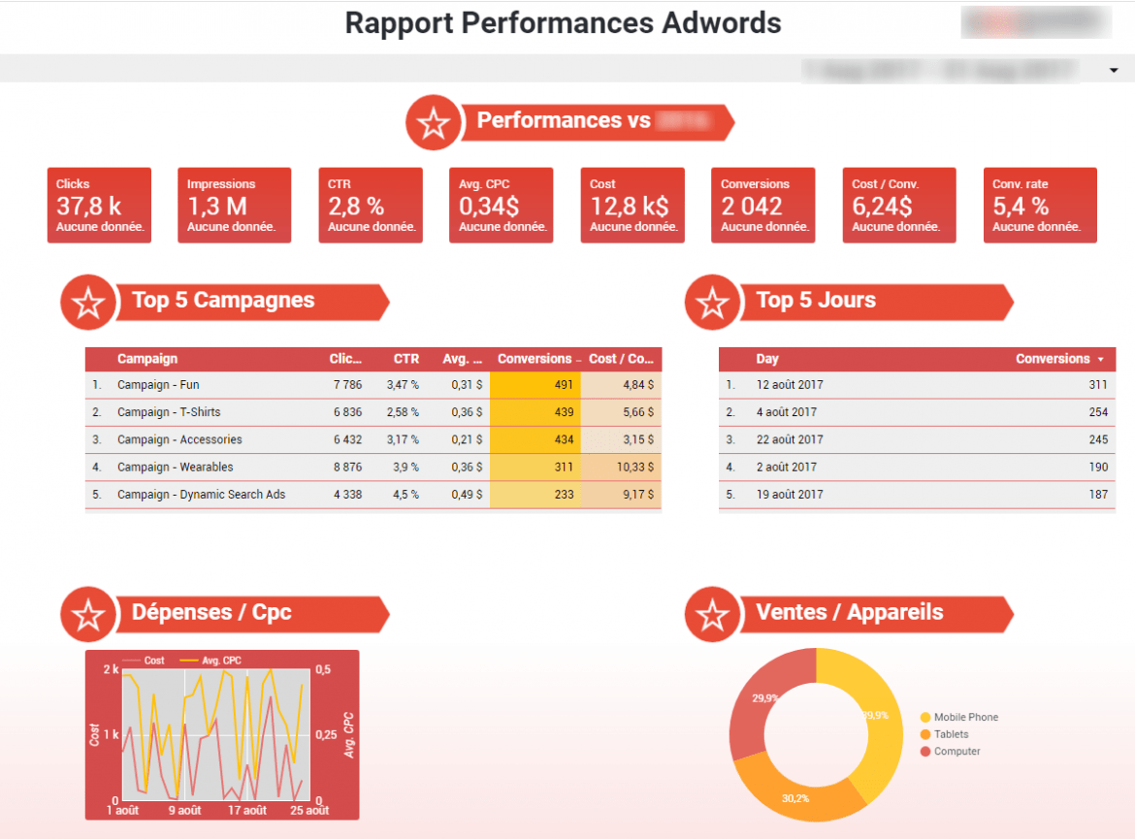
Task: Click the Ventes / Appareils banner title
Action: (850, 612)
